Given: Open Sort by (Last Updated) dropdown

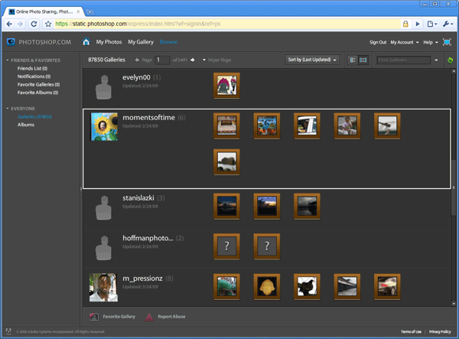Looking at the screenshot, I should [312, 60].
